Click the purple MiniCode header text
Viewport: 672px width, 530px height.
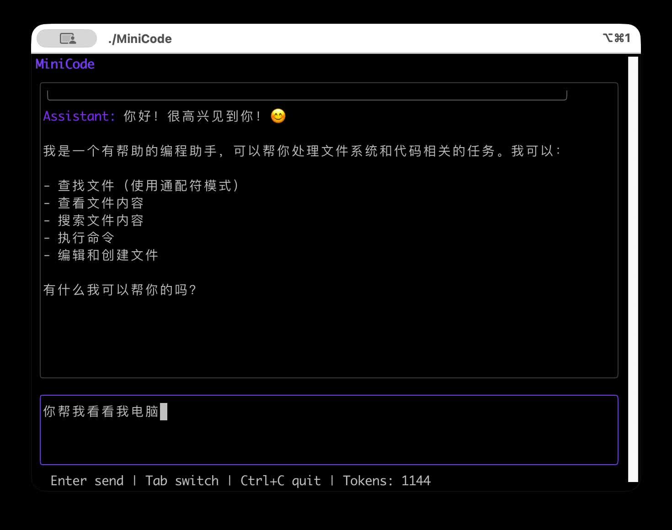(65, 64)
